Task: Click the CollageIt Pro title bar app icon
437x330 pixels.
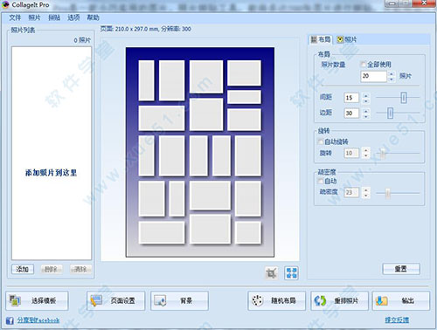Action: coord(5,4)
